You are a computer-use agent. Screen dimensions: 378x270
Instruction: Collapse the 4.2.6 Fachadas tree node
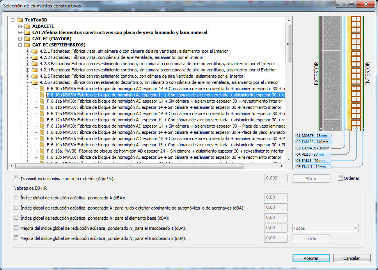pyautogui.click(x=28, y=82)
